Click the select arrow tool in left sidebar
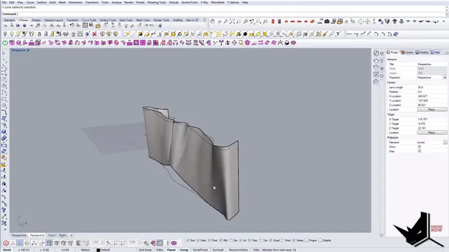Image resolution: width=449 pixels, height=252 pixels. 4,53
